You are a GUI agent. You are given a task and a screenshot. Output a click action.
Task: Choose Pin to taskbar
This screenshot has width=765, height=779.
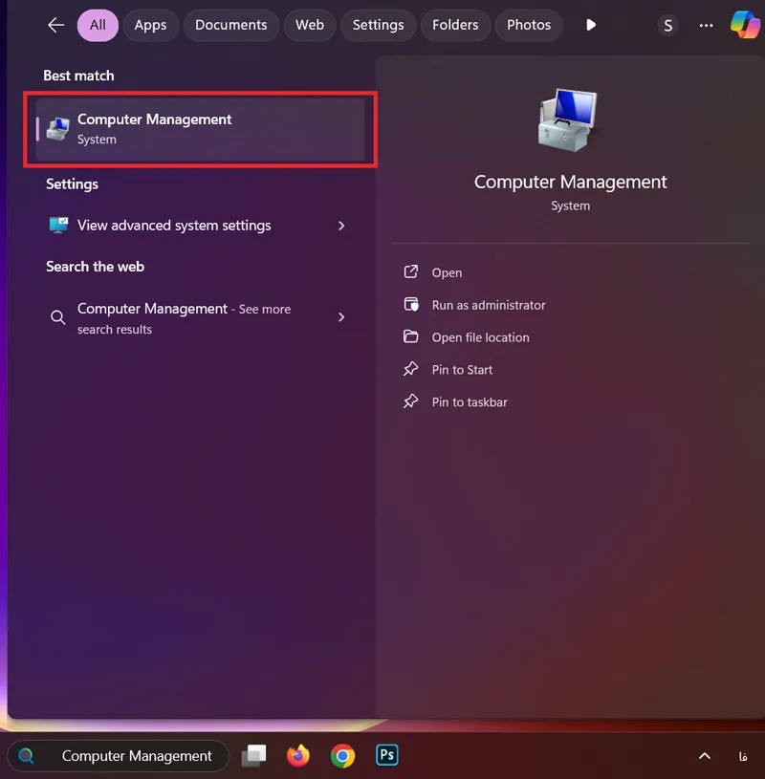click(470, 401)
